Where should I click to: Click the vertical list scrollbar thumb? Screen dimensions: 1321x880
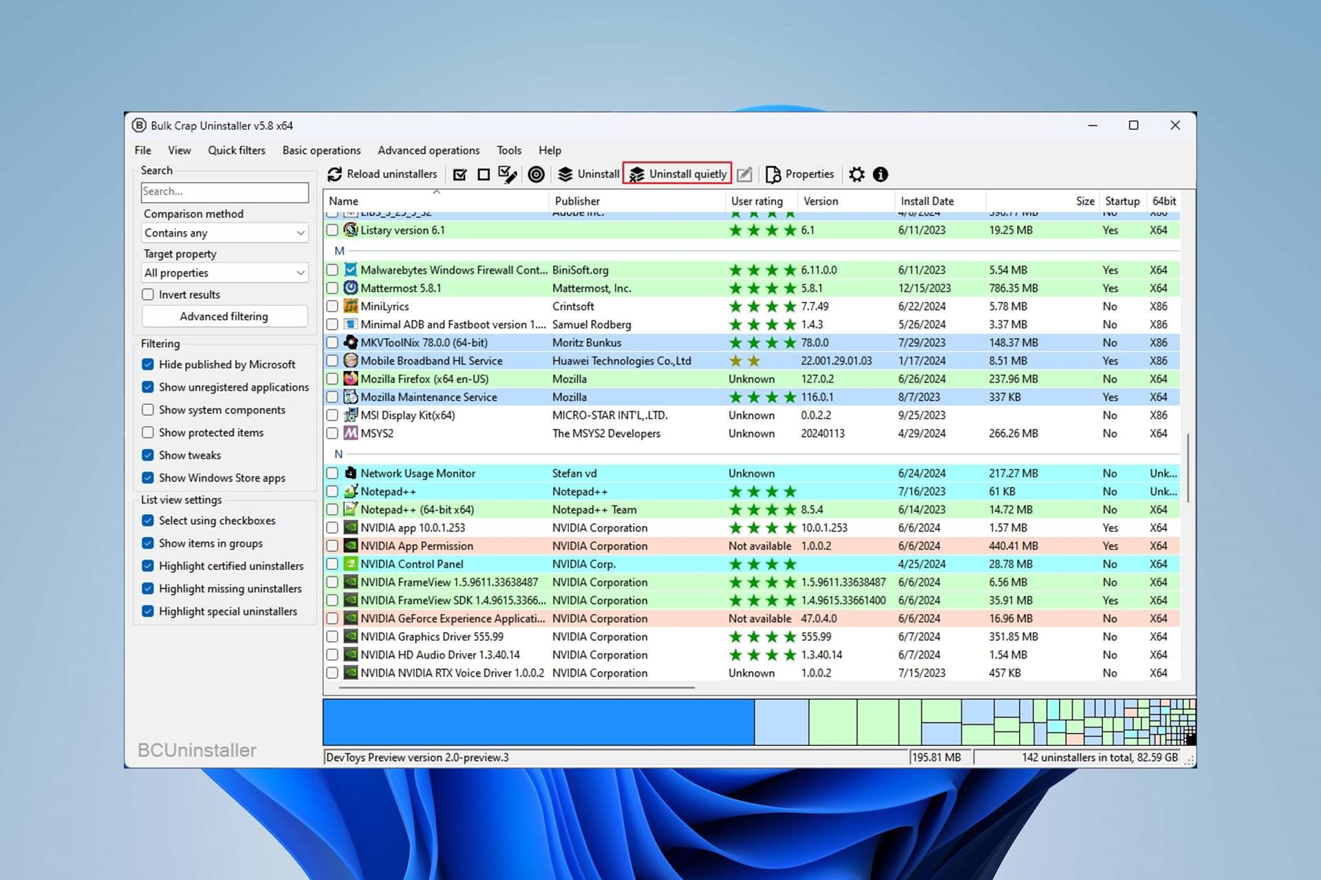pos(1188,467)
